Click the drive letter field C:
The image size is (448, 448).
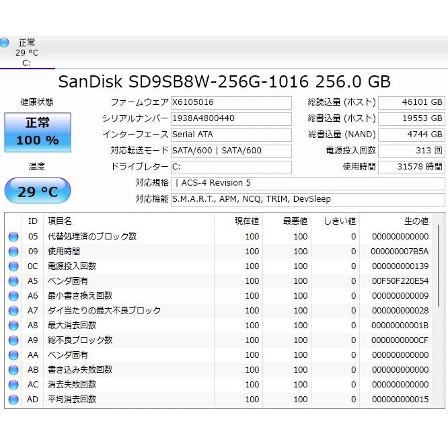[x=231, y=167]
